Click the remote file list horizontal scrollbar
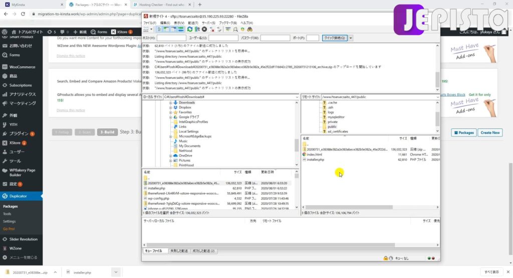 coord(349,207)
